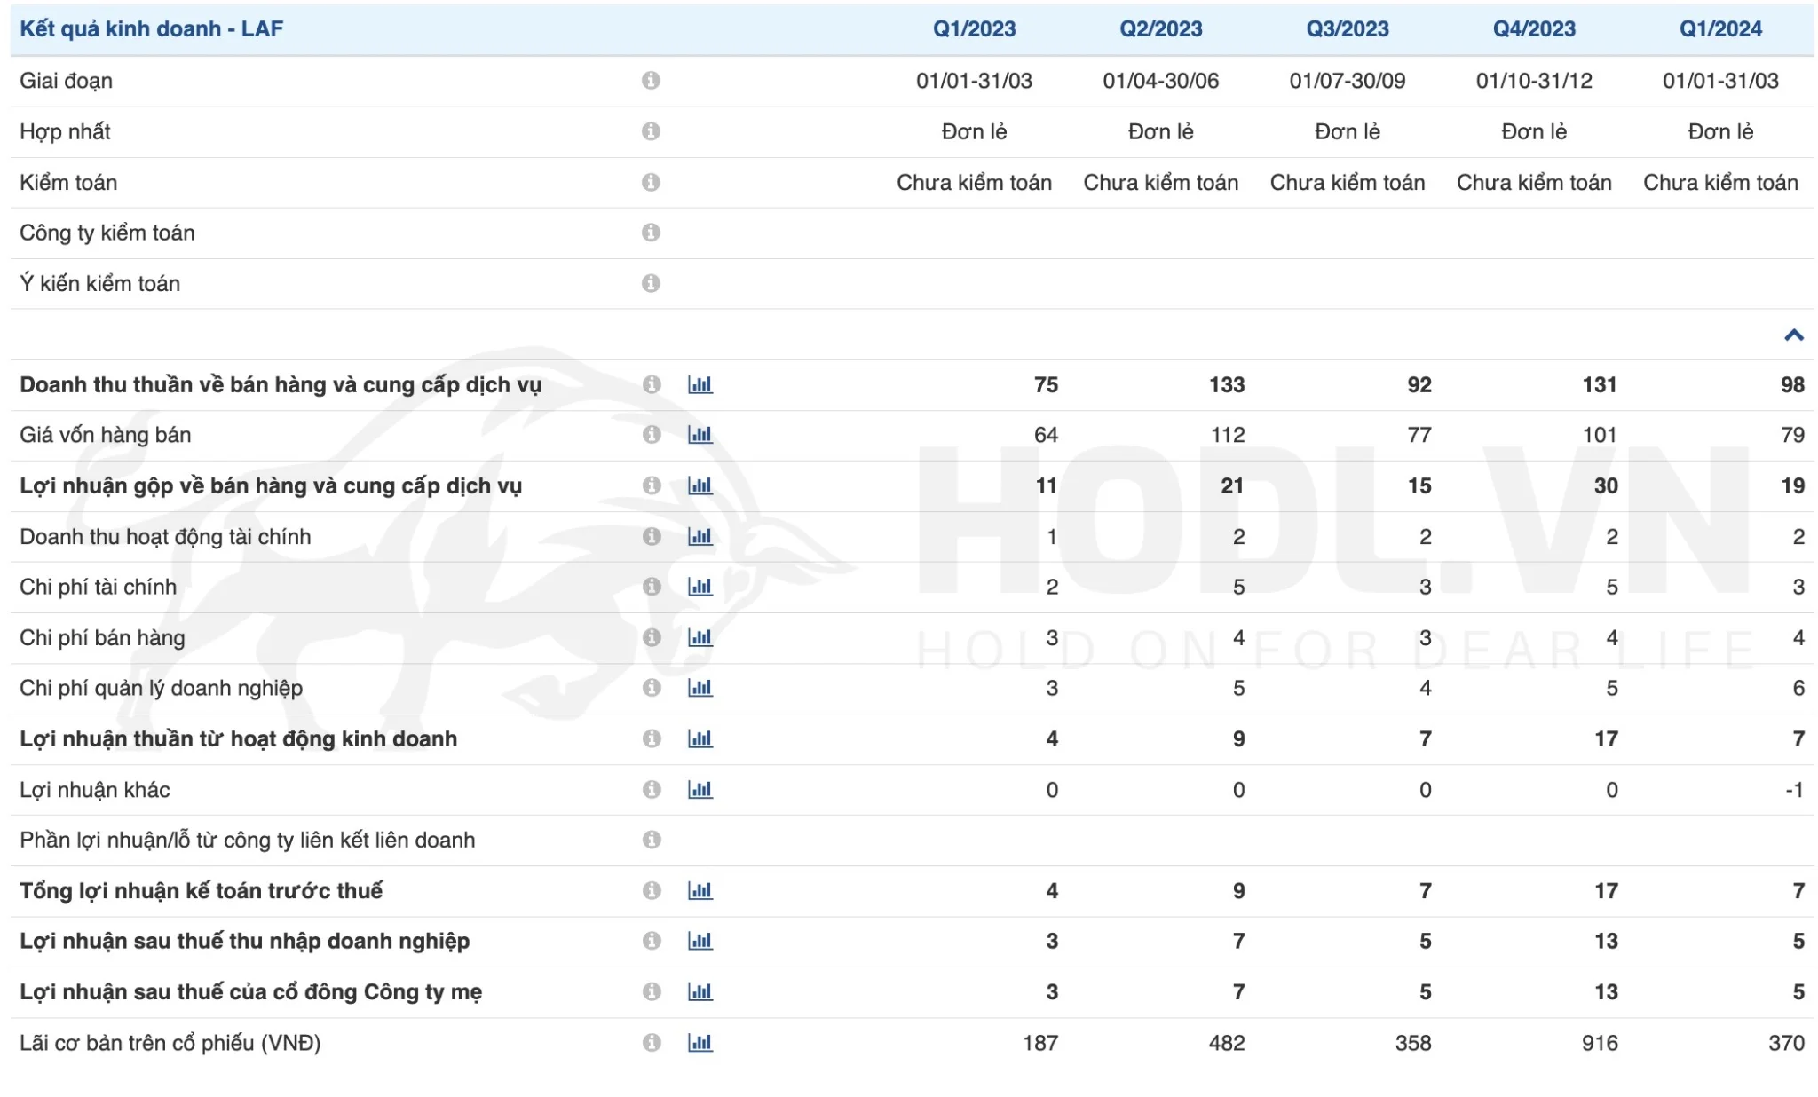Click the Q1/2024 column header
Viewport: 1818px width, 1097px height.
(1719, 28)
